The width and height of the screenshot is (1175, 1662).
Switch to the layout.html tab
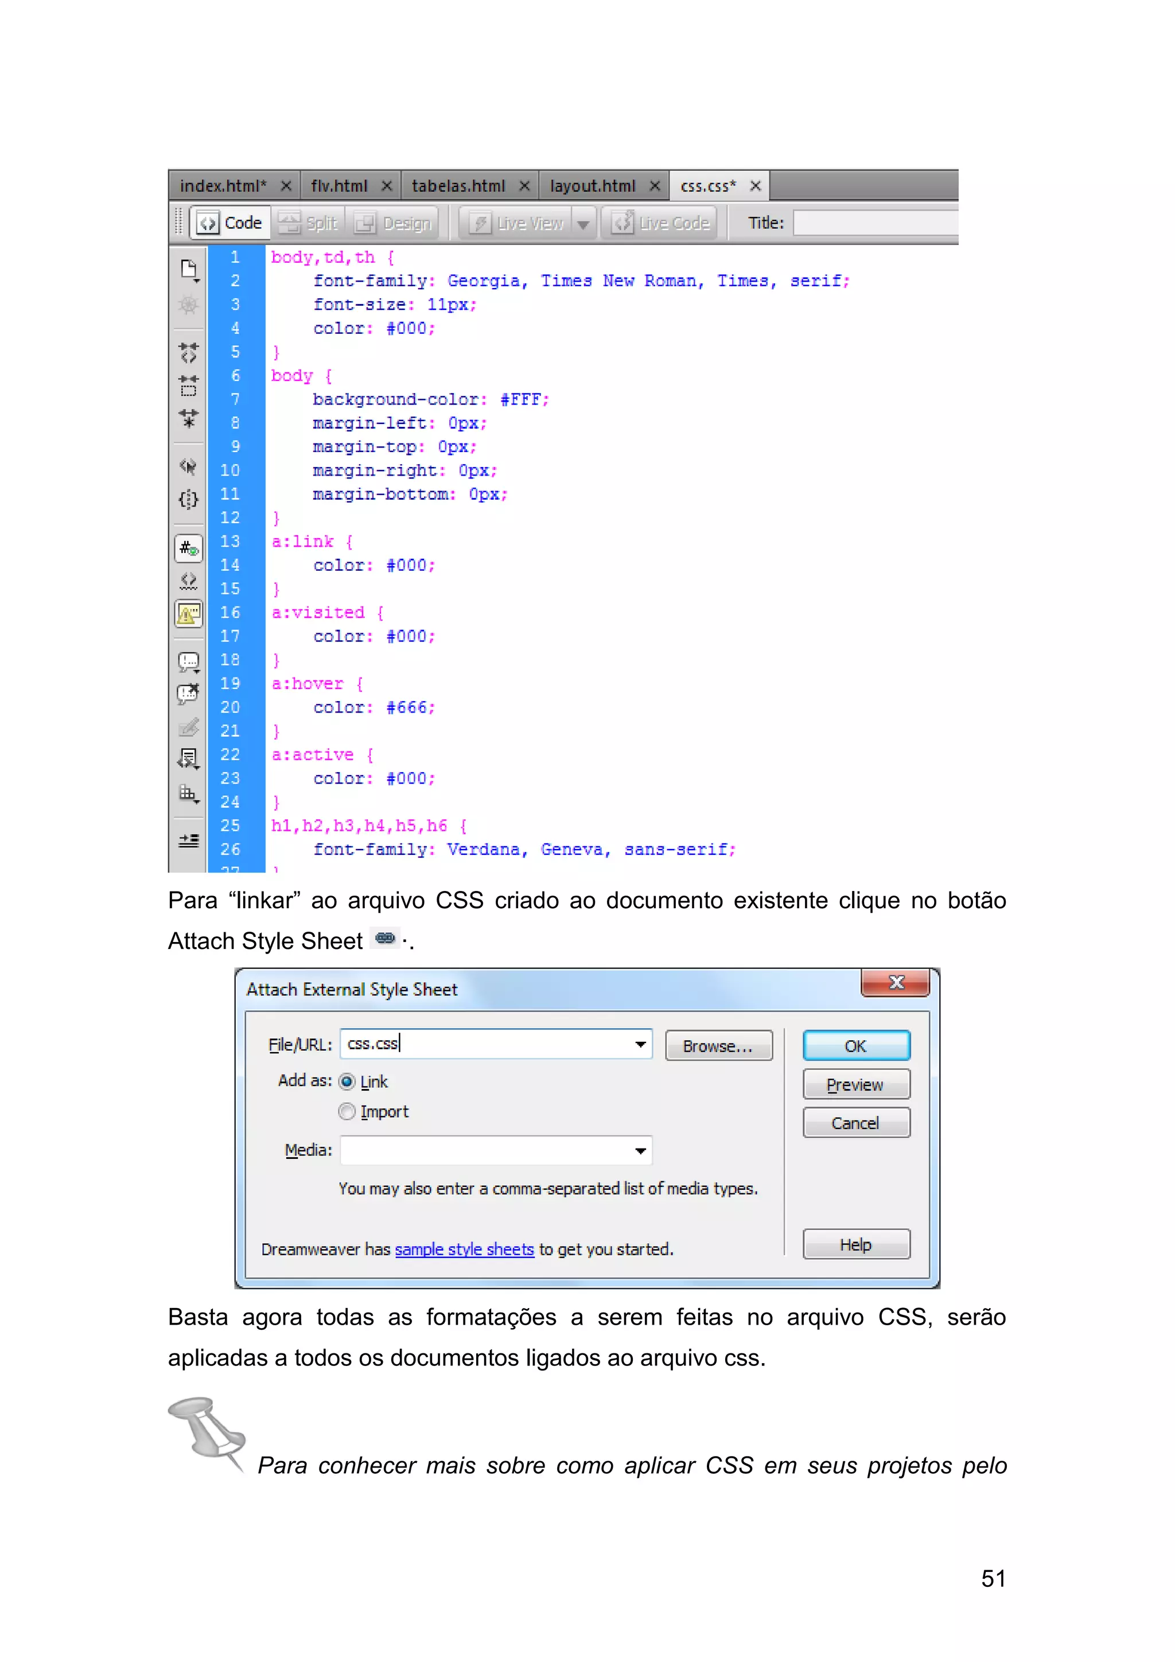pyautogui.click(x=592, y=186)
